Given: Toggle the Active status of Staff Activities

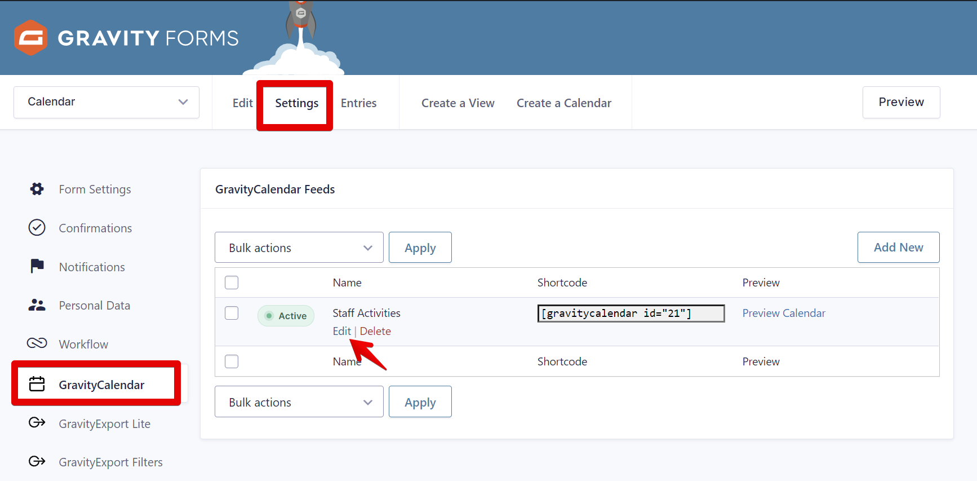Looking at the screenshot, I should (286, 316).
